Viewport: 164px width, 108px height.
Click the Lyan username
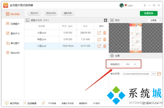pyautogui.click(x=130, y=5)
